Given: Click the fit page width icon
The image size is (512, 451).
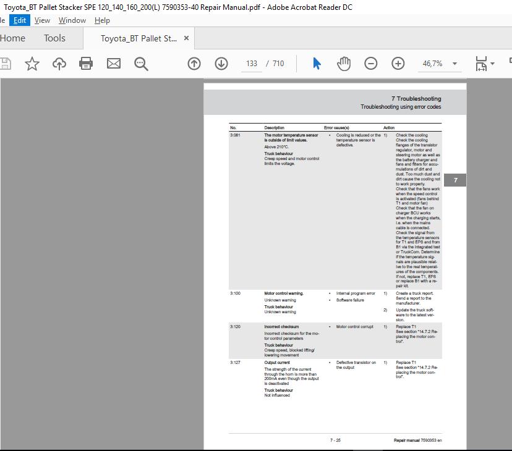Looking at the screenshot, I should click(481, 64).
